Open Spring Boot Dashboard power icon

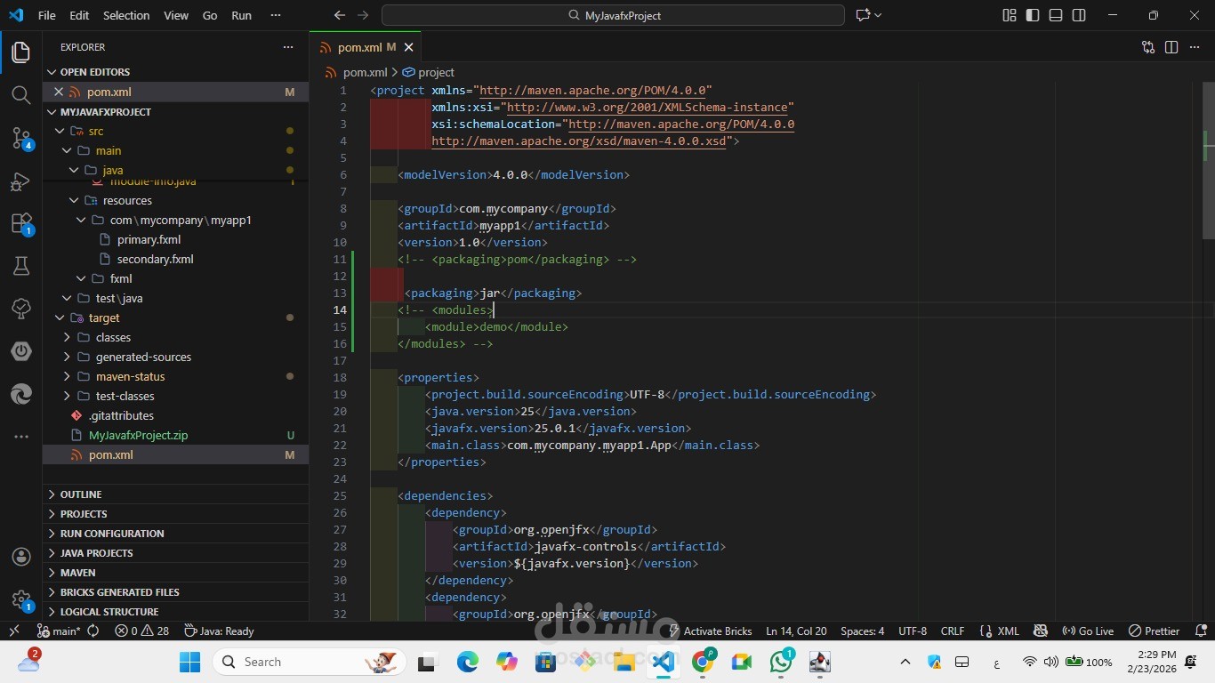pos(21,351)
